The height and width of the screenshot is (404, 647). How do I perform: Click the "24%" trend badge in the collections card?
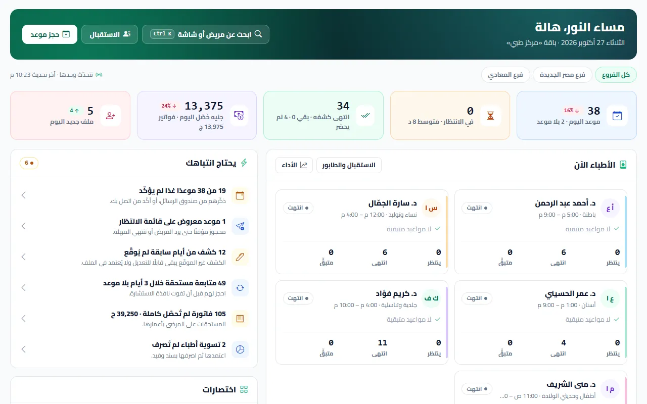[x=169, y=106]
